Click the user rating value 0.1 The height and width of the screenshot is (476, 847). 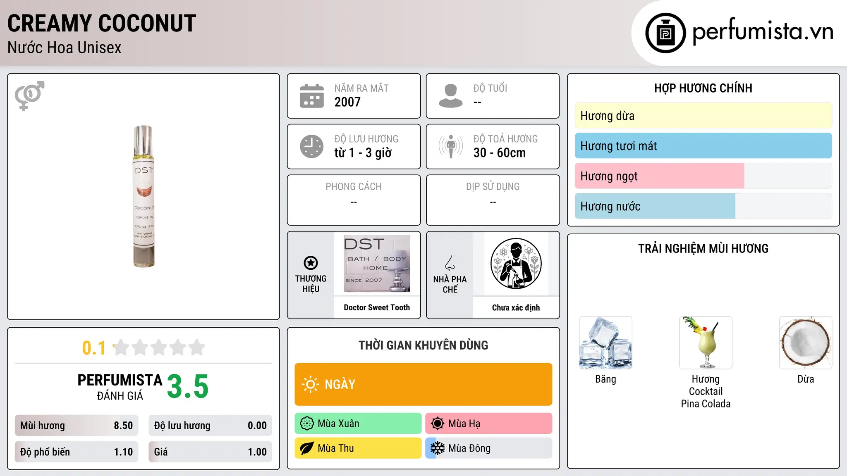point(94,348)
